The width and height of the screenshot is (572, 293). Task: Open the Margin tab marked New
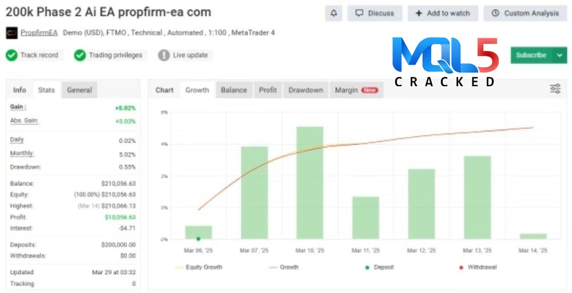coord(356,90)
